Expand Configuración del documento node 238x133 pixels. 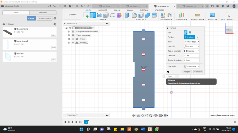click(x=69, y=32)
